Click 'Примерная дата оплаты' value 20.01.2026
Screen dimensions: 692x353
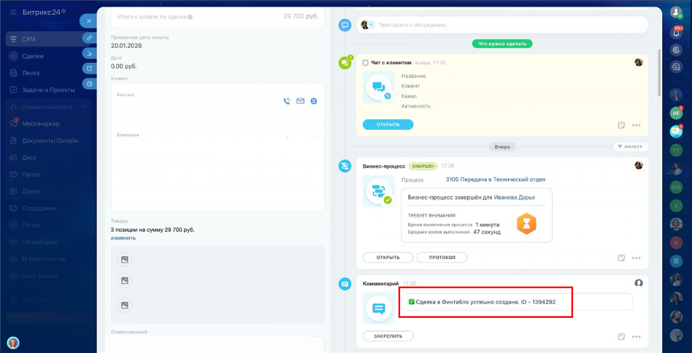126,45
